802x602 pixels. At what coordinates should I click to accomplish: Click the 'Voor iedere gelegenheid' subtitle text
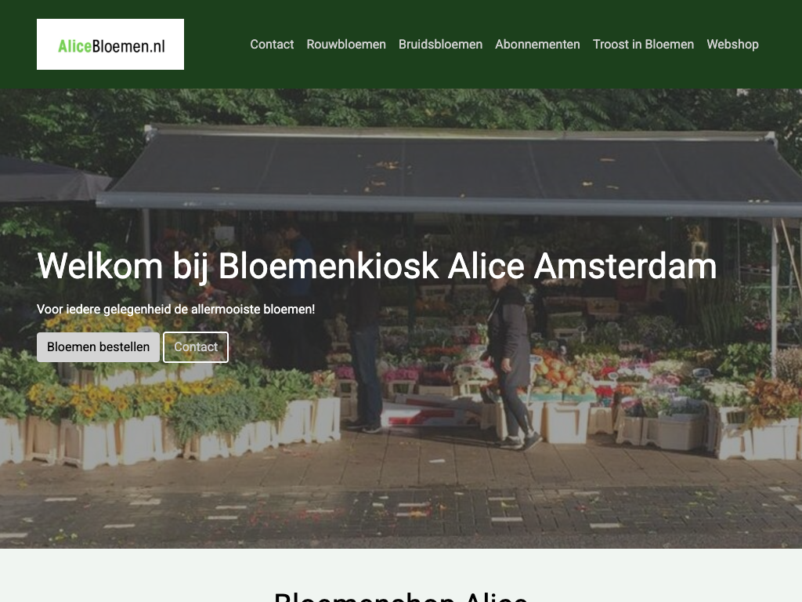(x=176, y=309)
